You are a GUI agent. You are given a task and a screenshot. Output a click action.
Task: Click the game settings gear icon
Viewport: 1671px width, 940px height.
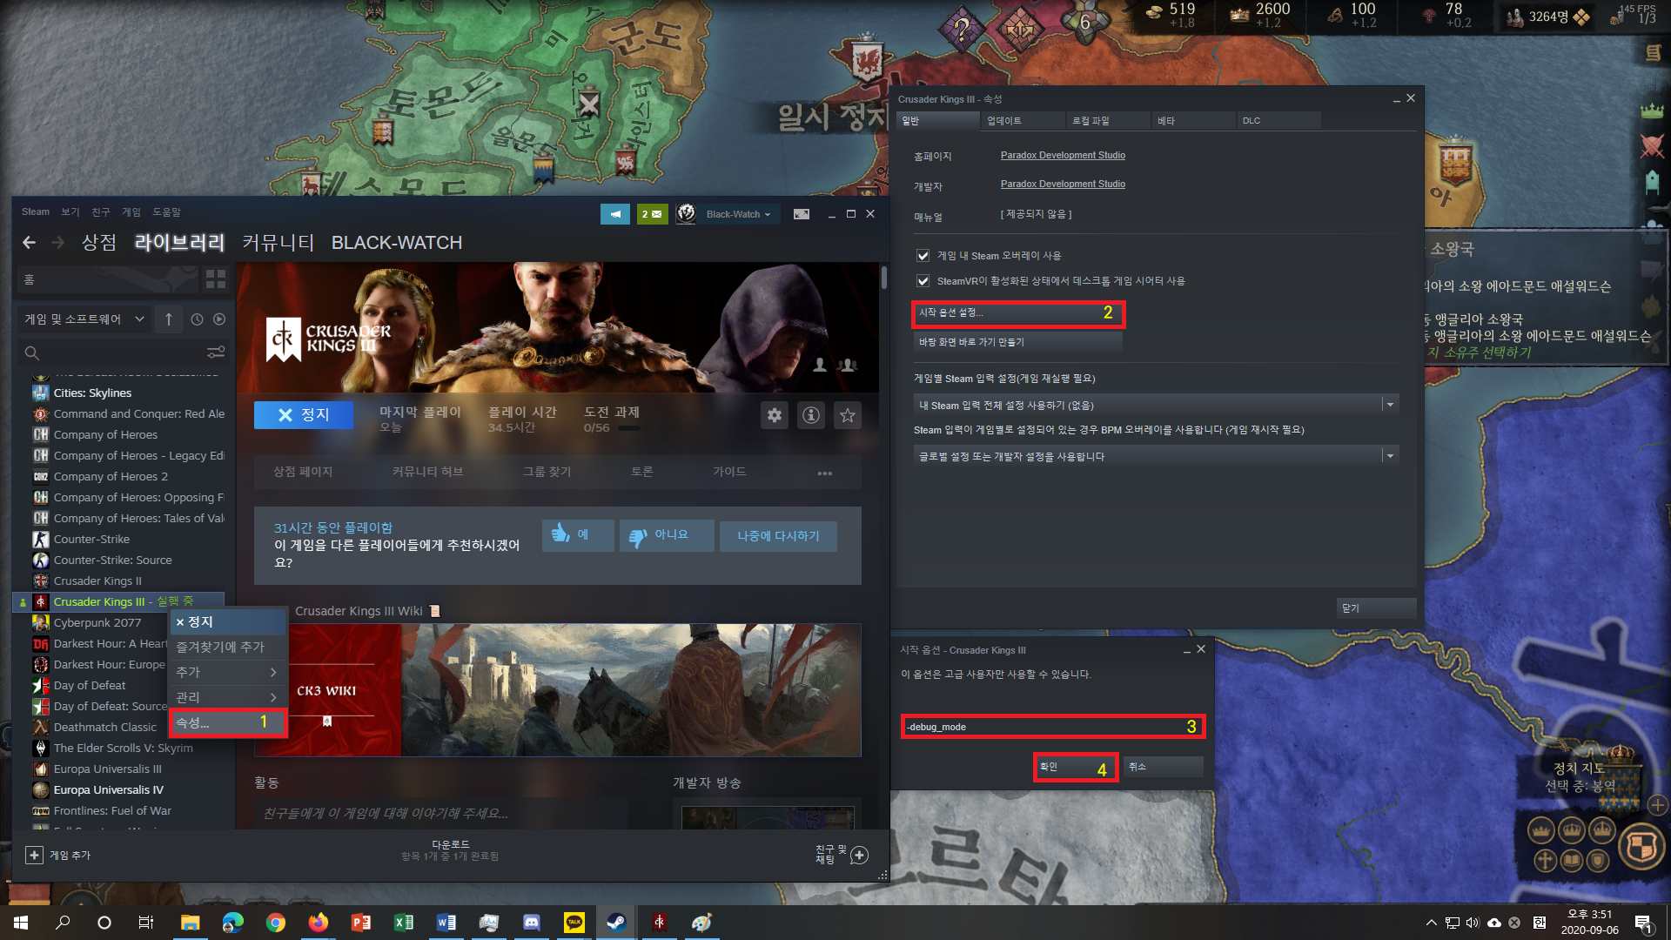point(774,415)
